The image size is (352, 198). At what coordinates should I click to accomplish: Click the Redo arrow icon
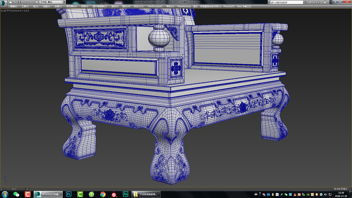tap(30, 2)
